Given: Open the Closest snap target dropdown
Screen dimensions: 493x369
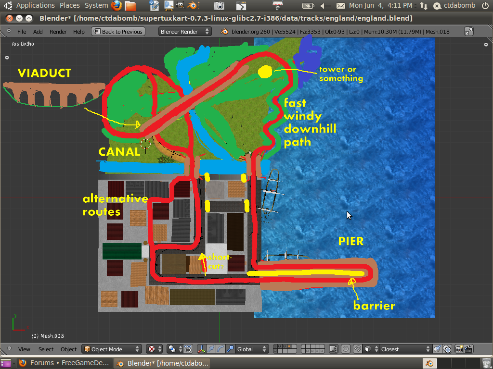Looking at the screenshot, I should pyautogui.click(x=404, y=349).
